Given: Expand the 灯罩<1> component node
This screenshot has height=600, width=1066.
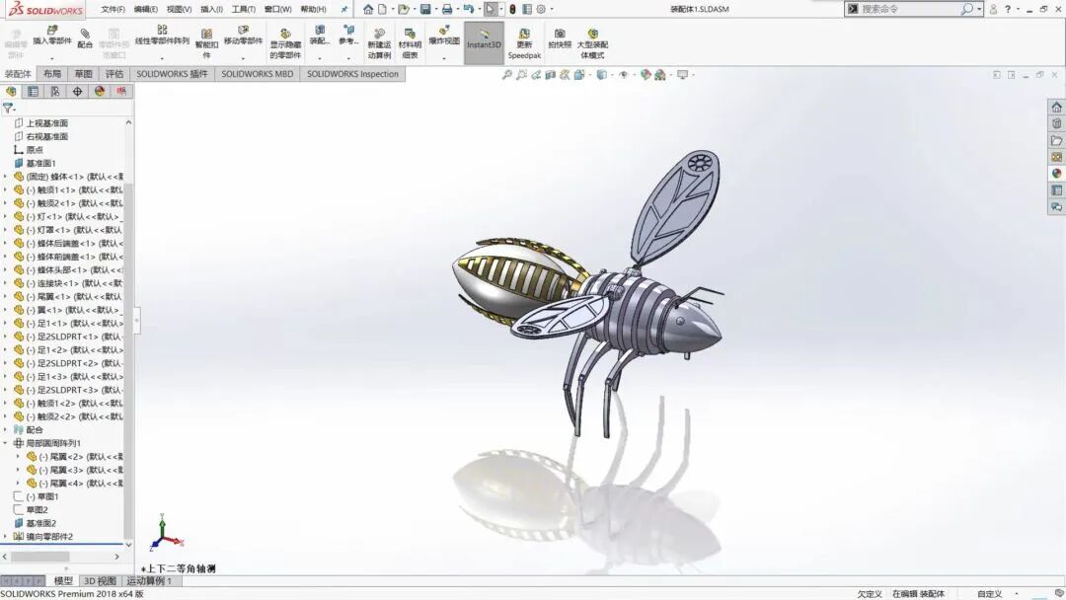Looking at the screenshot, I should coord(6,230).
